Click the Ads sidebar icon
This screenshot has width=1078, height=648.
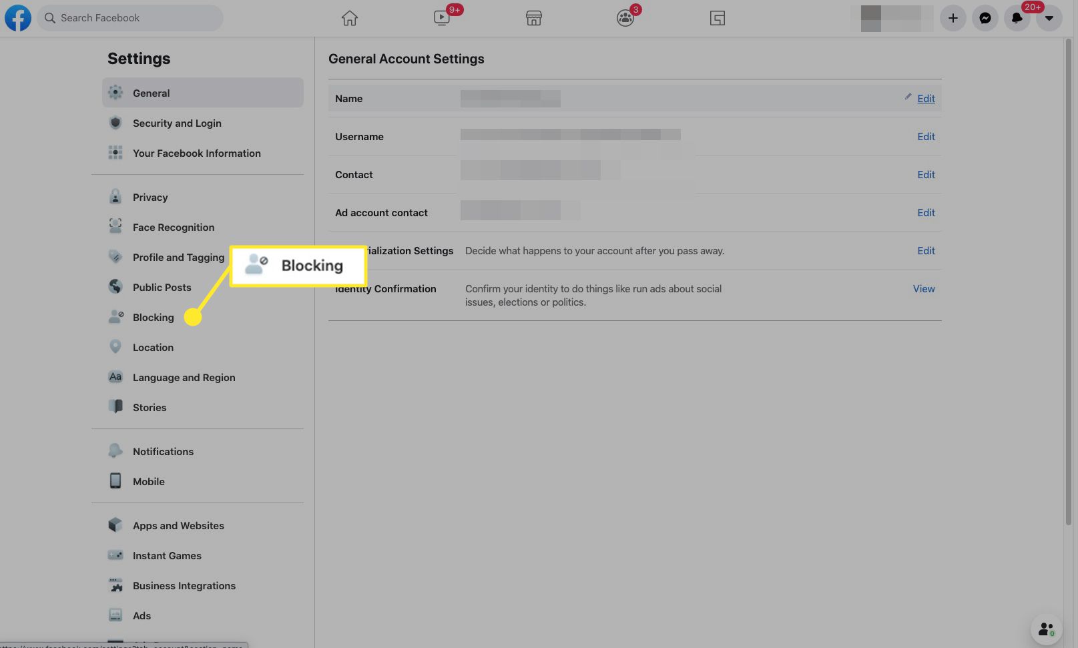pos(115,615)
